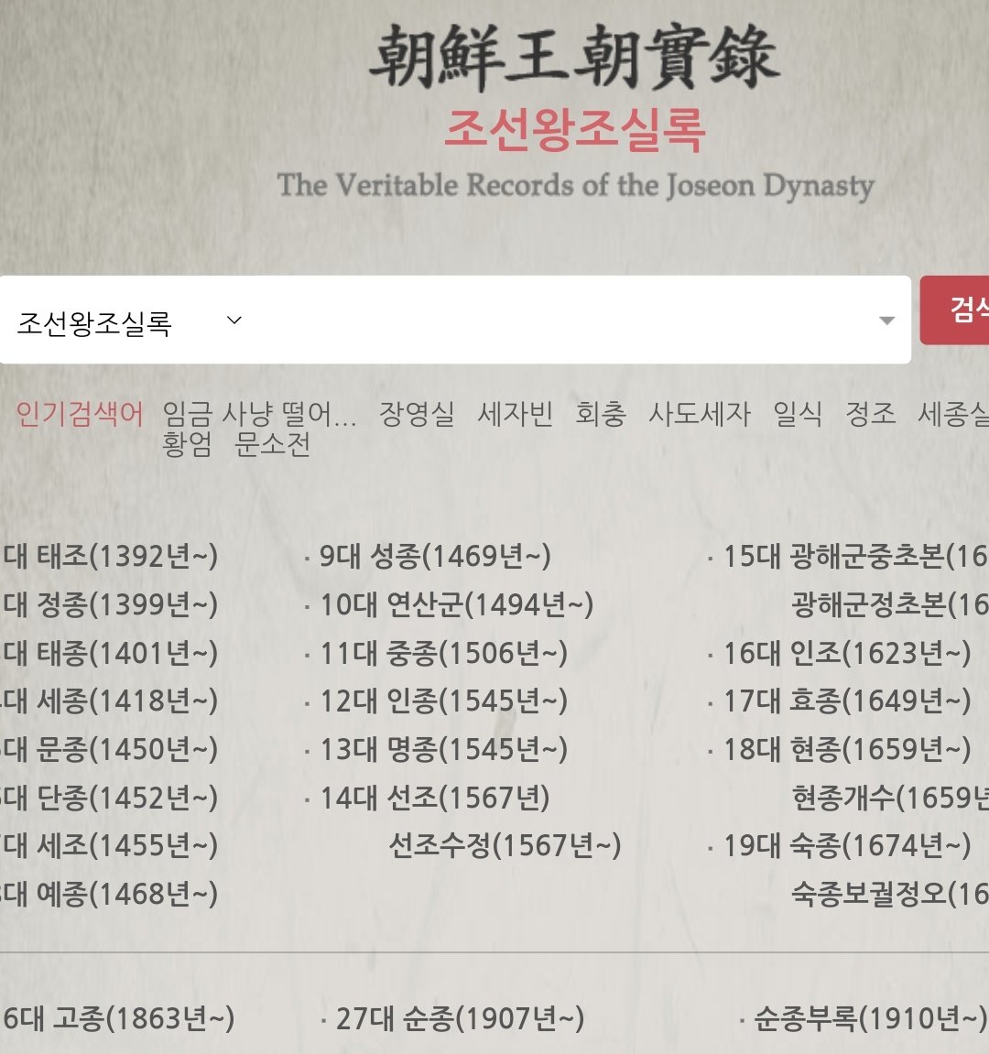Open records of 10대 연산군(1494년~)
The width and height of the screenshot is (989, 1054).
pos(456,604)
